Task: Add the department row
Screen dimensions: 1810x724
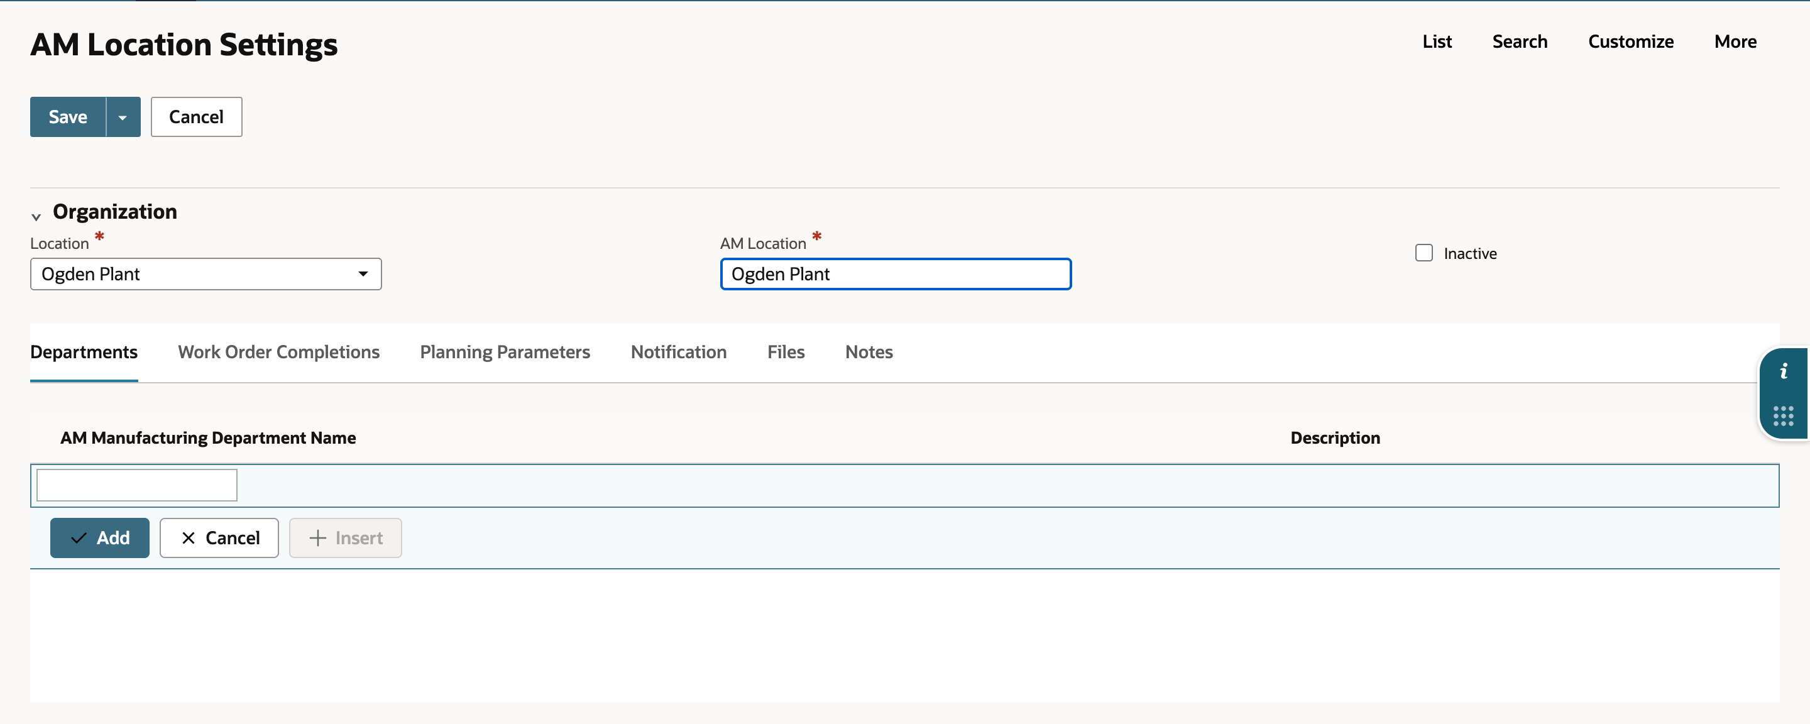Action: (100, 538)
